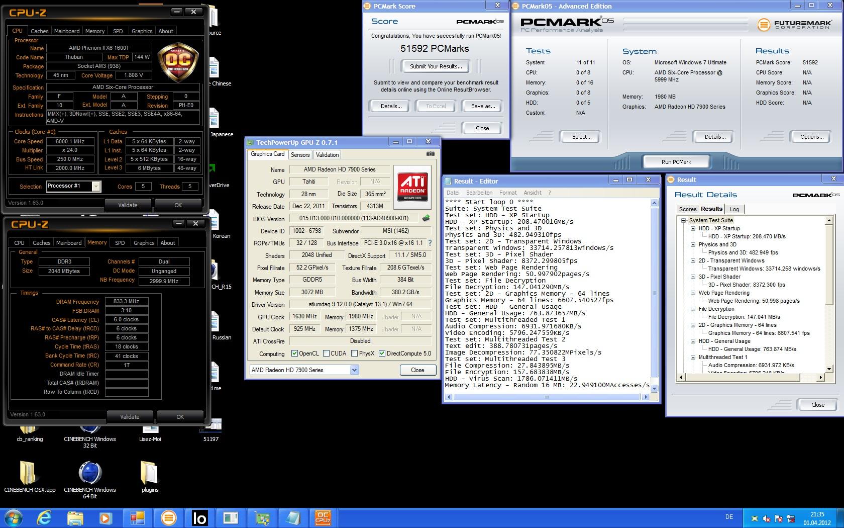Click the Notepad editor taskbar icon
The height and width of the screenshot is (528, 844).
pyautogui.click(x=292, y=518)
